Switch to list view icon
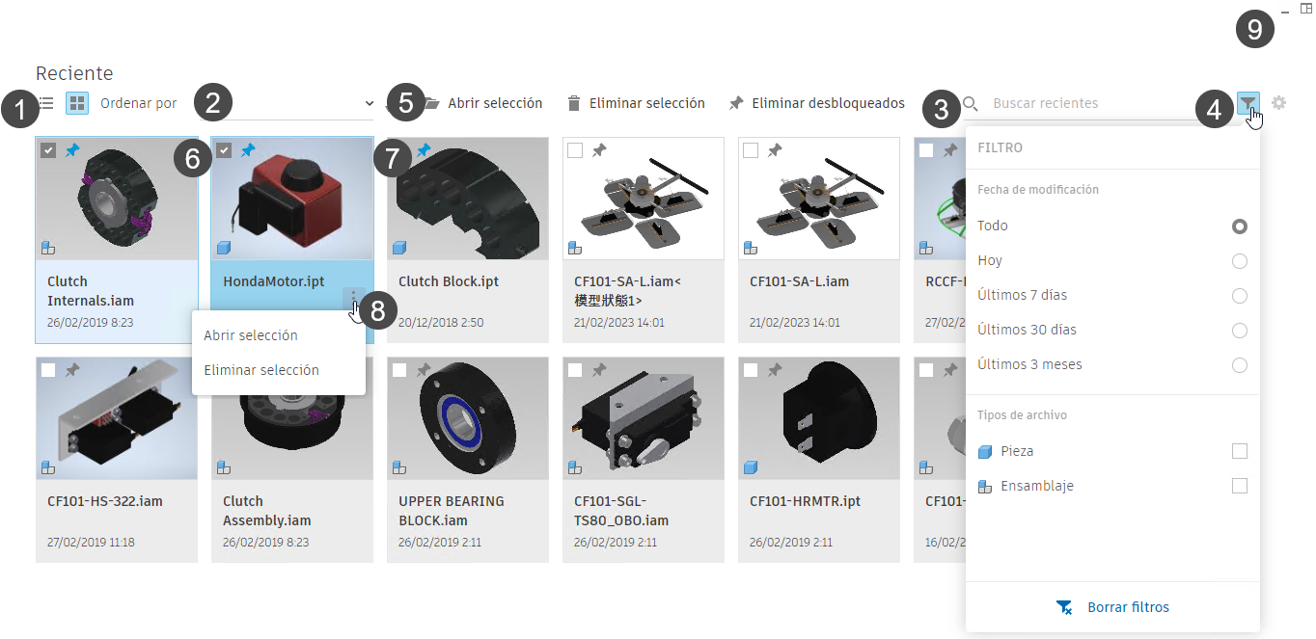1316x639 pixels. coord(45,103)
